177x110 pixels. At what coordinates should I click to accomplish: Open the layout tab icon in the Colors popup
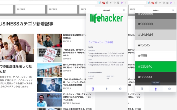point(142,89)
